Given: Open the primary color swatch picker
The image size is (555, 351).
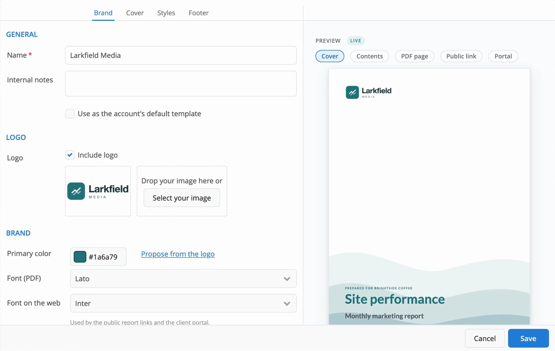Looking at the screenshot, I should point(80,257).
